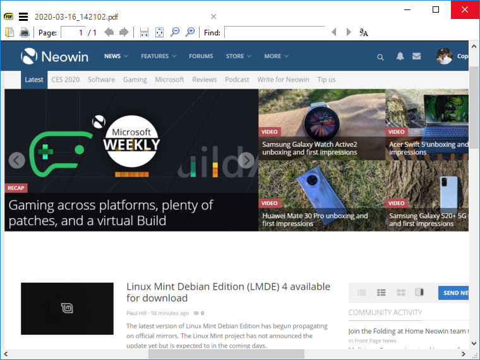
Task: Click the Neowin logo
Action: pos(54,56)
